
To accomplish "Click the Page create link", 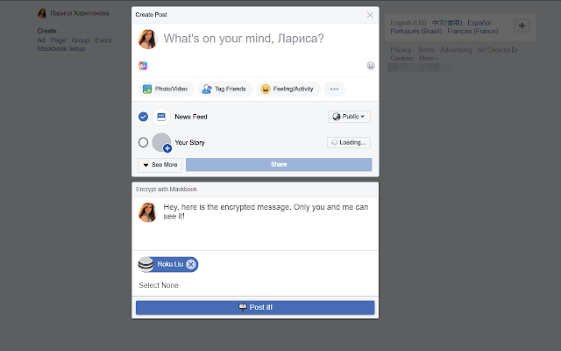I will tap(58, 40).
